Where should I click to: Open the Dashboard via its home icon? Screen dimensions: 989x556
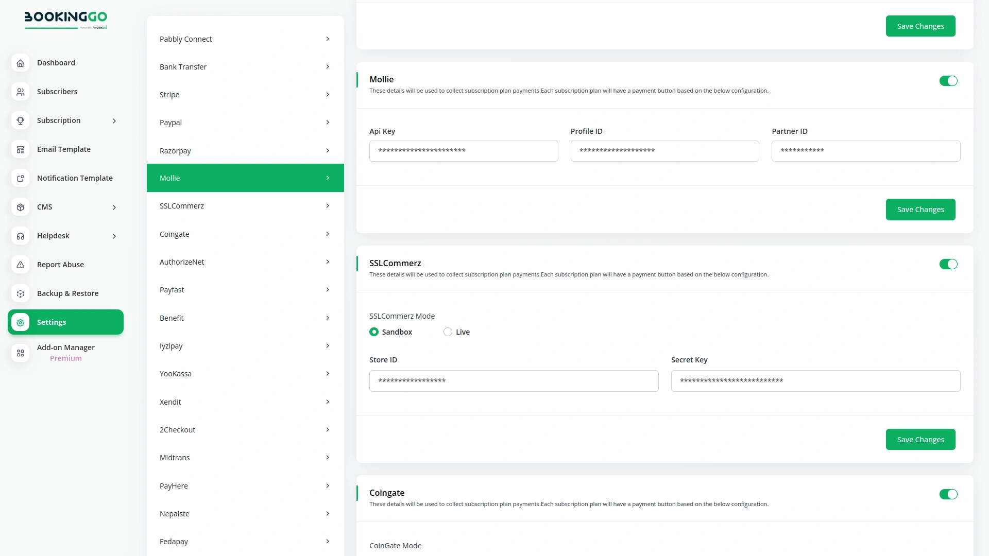point(20,63)
